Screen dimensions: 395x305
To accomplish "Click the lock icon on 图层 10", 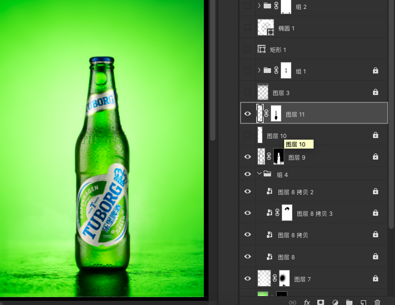I will [x=376, y=135].
